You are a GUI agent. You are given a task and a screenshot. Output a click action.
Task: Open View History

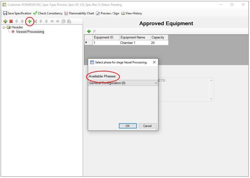point(131,13)
